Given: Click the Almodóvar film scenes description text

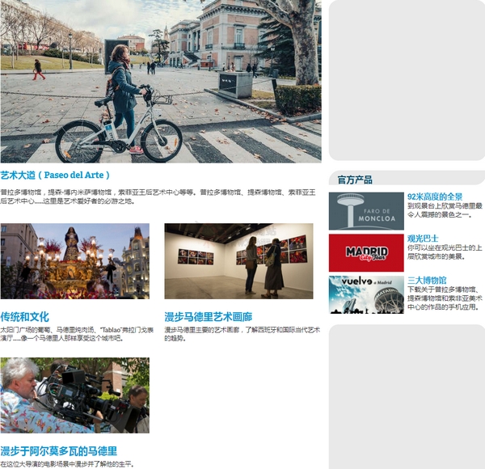Looking at the screenshot, I should (67, 464).
